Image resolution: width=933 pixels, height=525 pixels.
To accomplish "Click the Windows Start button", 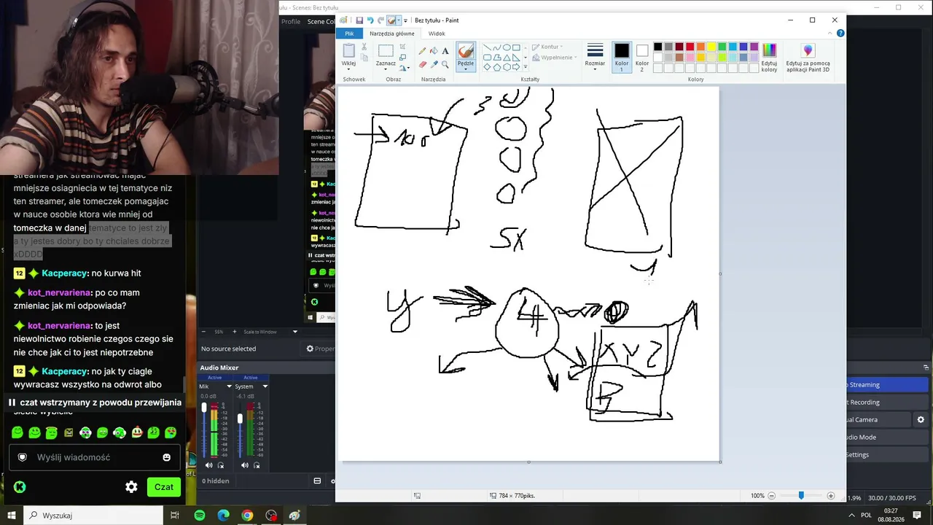I will pyautogui.click(x=12, y=516).
